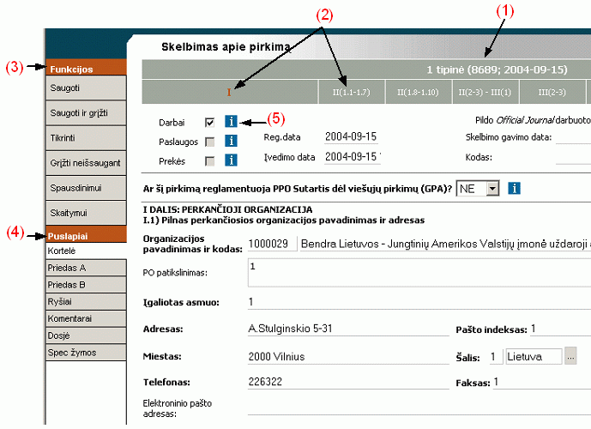Viewport: 591px width, 429px height.
Task: Open the Spec žymos page
Action: (x=86, y=353)
